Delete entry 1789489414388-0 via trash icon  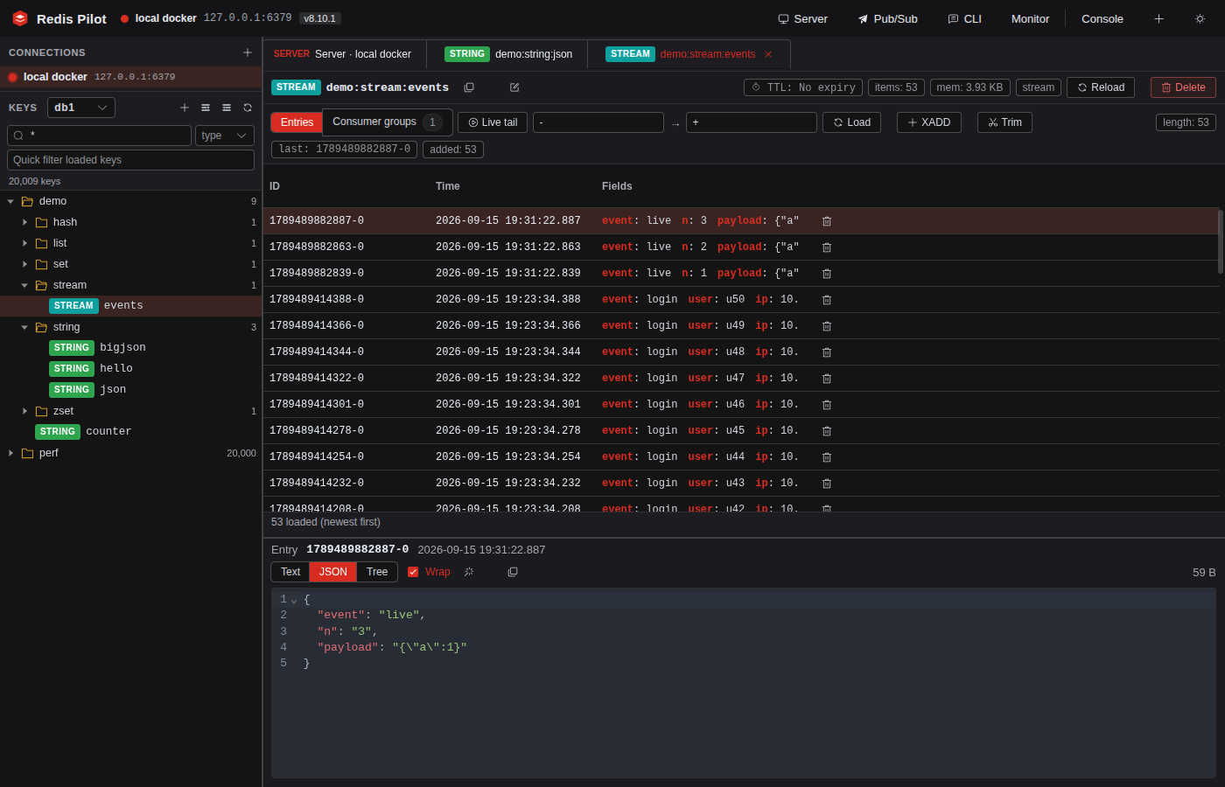(x=827, y=300)
